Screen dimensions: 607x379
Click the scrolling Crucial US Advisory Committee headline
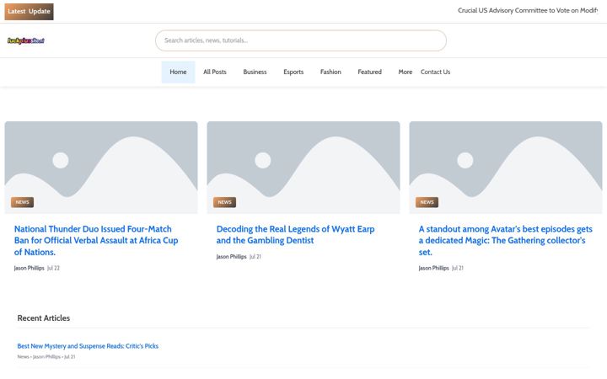[x=528, y=10]
